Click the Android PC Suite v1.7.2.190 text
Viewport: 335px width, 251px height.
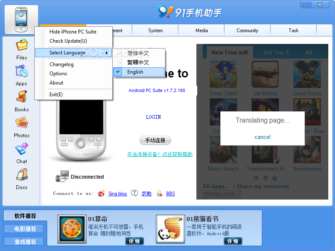pyautogui.click(x=157, y=90)
